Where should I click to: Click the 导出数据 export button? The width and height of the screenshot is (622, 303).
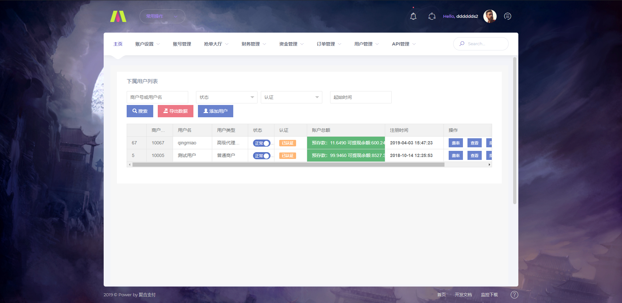point(176,111)
